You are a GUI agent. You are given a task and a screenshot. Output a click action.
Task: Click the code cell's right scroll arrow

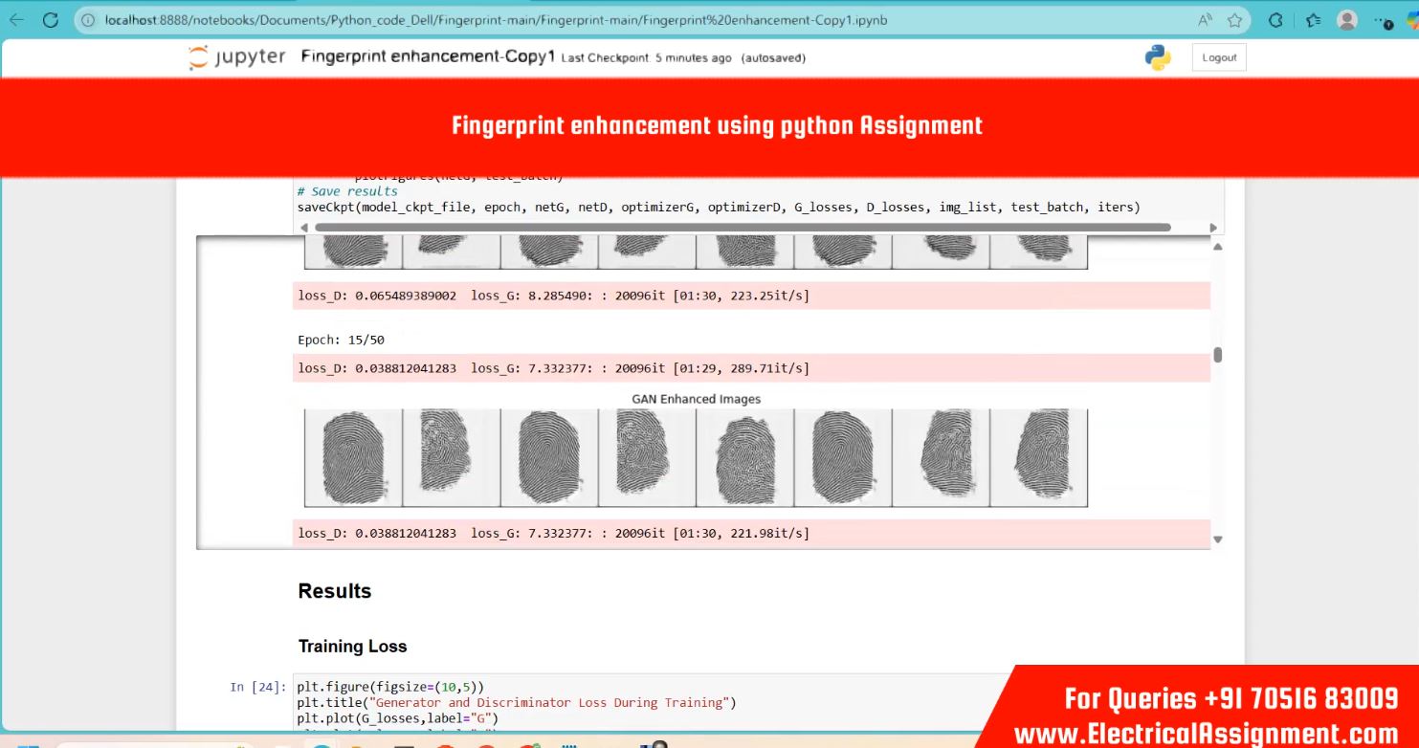(x=1213, y=228)
